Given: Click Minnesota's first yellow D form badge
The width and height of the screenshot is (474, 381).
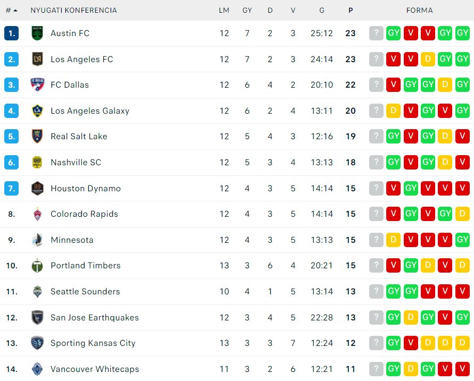Looking at the screenshot, I should tap(393, 240).
